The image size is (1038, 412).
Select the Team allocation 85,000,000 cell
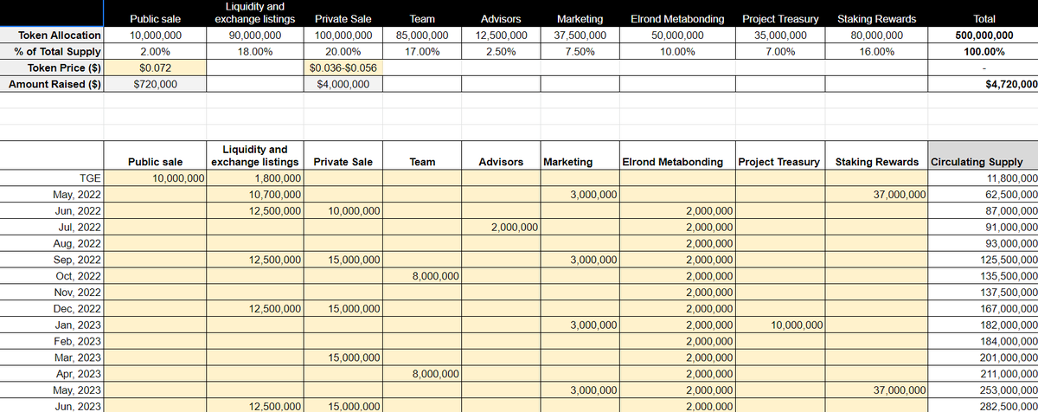pos(421,35)
